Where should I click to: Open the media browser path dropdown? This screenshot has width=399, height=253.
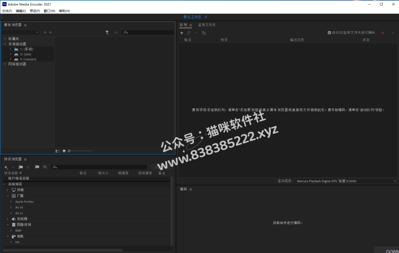(21, 32)
